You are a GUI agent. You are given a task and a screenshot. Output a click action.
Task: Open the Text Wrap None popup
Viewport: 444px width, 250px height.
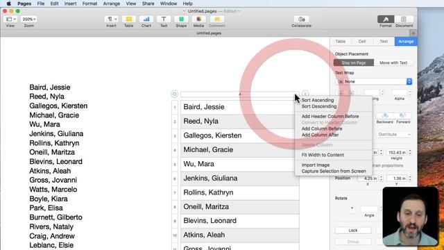pyautogui.click(x=374, y=82)
